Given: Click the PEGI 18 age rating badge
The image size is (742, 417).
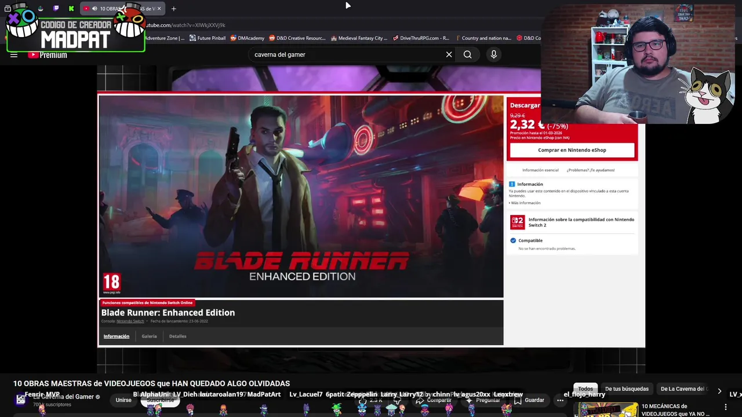Looking at the screenshot, I should tap(111, 284).
